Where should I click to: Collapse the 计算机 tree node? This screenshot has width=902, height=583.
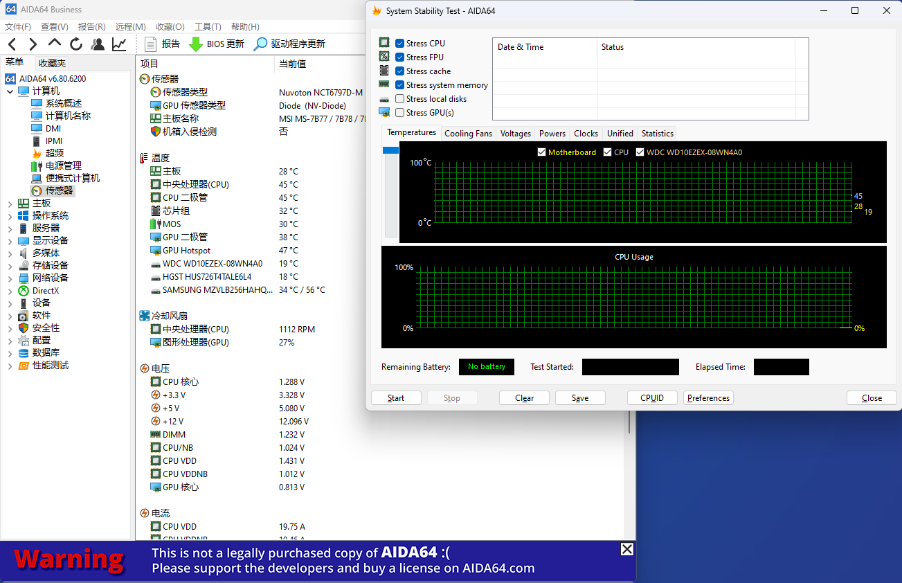click(x=10, y=91)
